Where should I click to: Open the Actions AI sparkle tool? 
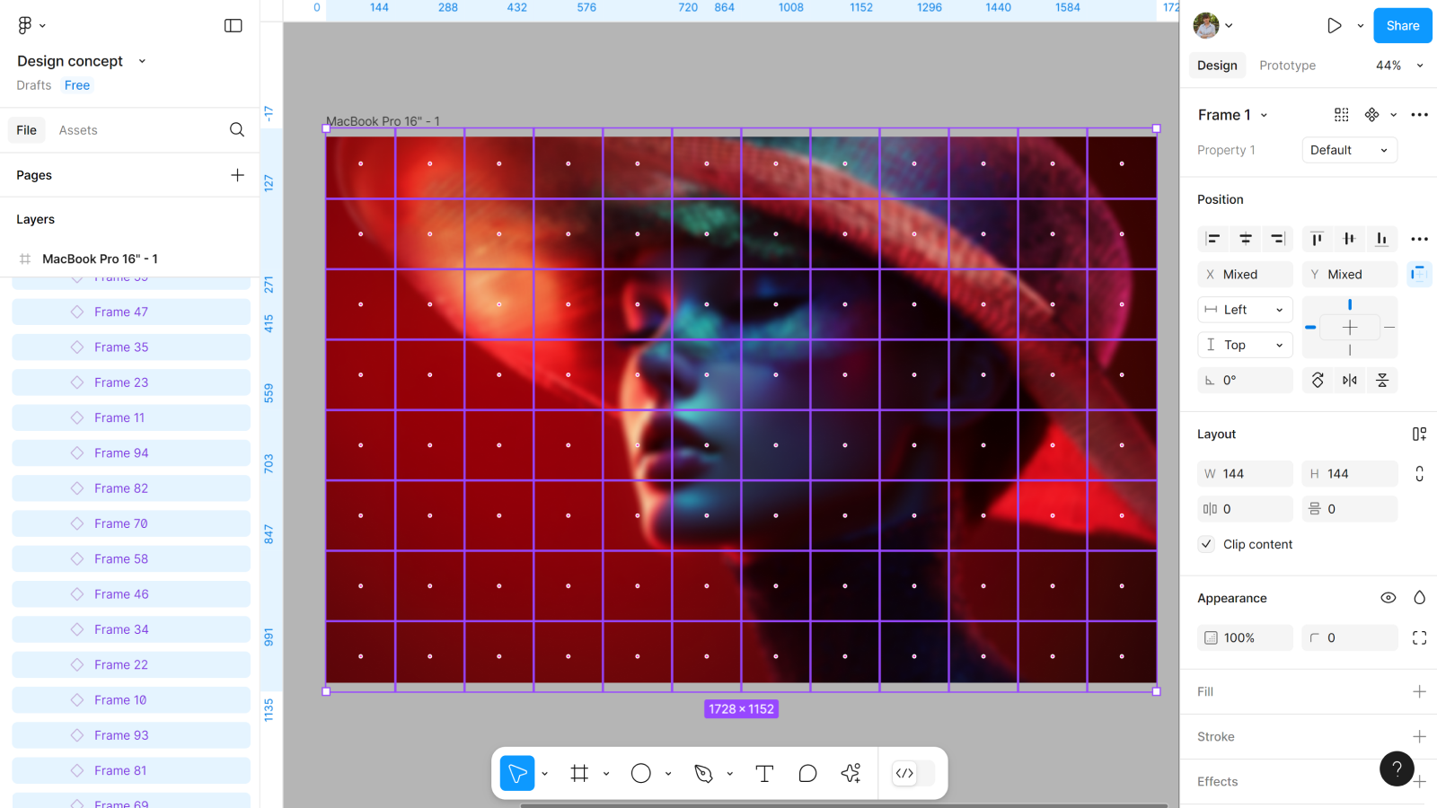click(851, 773)
